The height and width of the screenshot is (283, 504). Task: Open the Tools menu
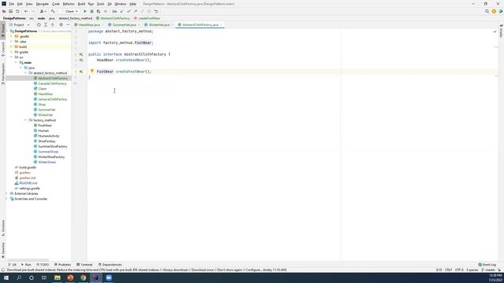coord(101,4)
